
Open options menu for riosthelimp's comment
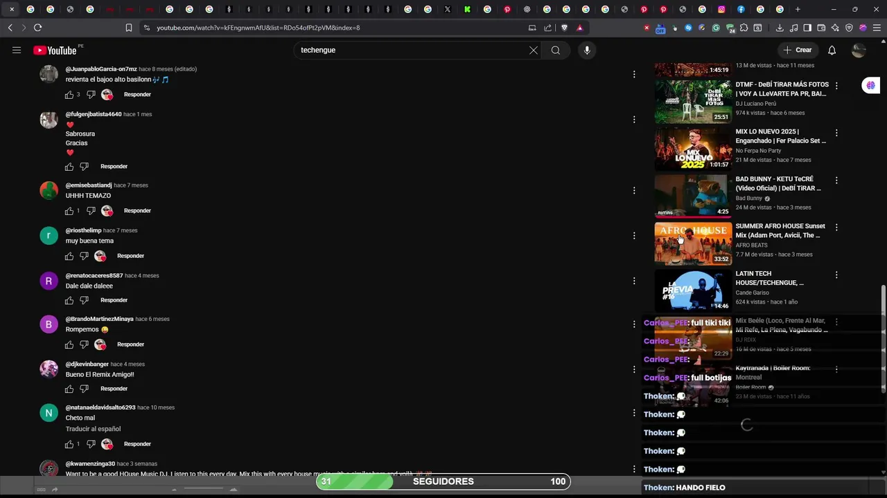tap(634, 236)
